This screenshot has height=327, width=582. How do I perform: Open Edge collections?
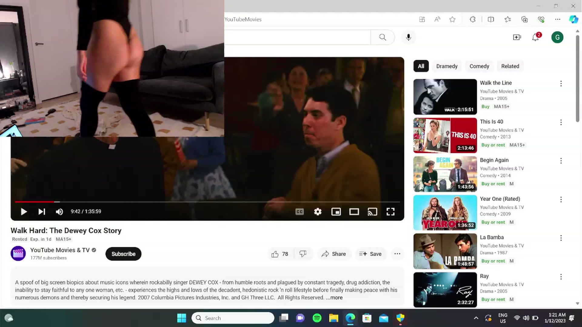pyautogui.click(x=524, y=19)
